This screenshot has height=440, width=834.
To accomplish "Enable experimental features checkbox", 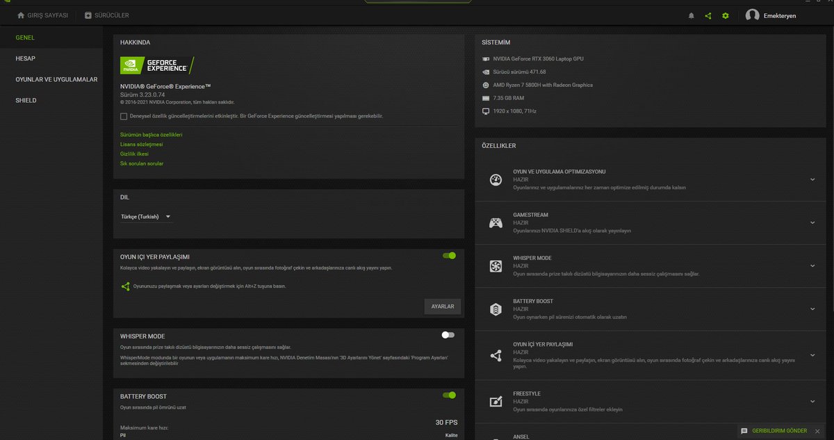I will point(124,116).
